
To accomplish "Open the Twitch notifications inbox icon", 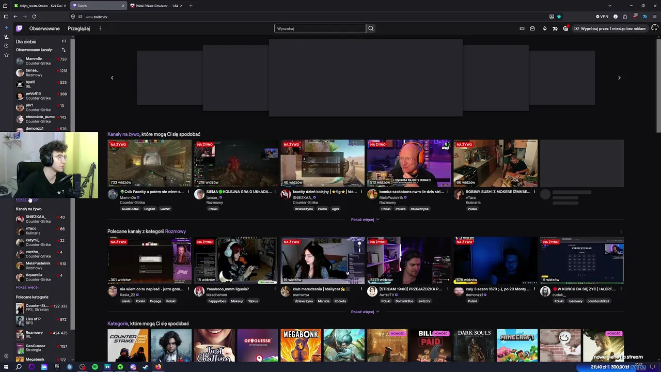I will (532, 28).
